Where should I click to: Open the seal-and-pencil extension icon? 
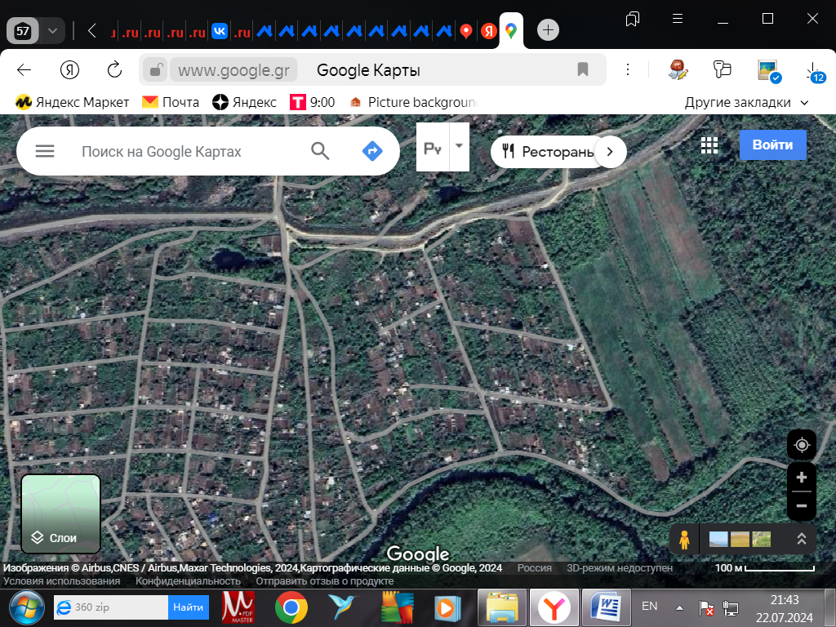click(677, 70)
